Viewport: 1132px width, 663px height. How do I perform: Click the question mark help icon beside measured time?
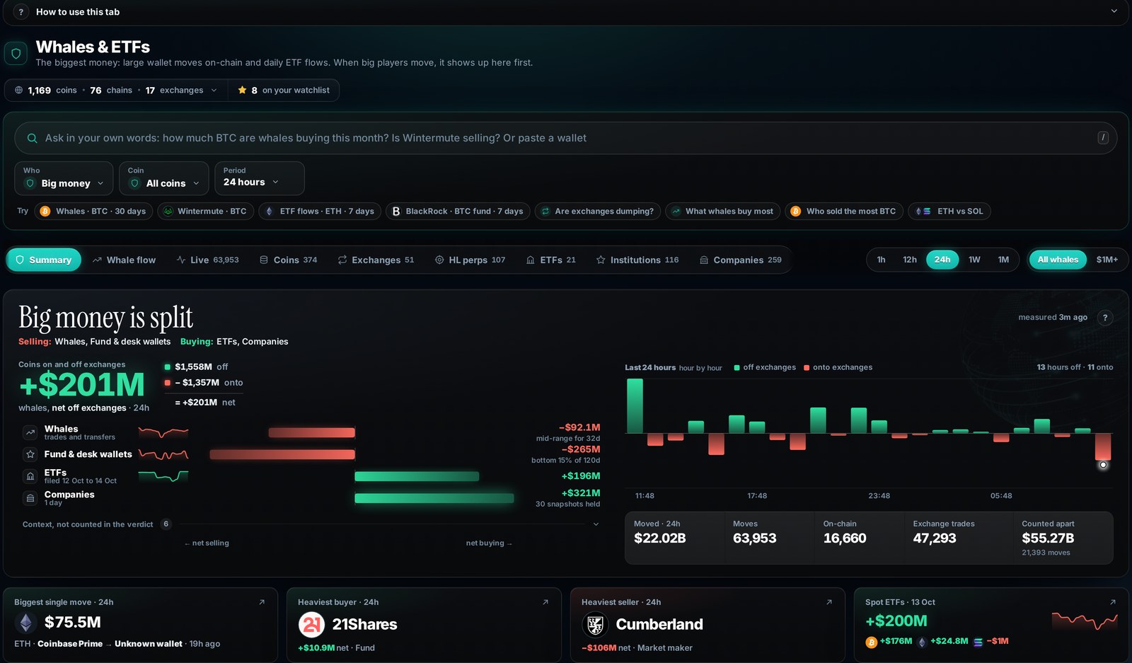1105,318
